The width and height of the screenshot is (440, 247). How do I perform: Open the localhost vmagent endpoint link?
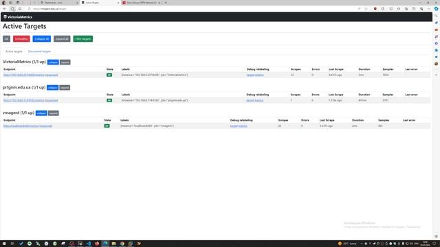tap(21, 126)
